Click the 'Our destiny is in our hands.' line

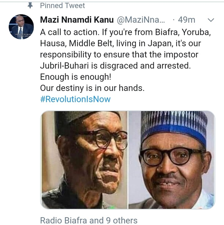(92, 88)
